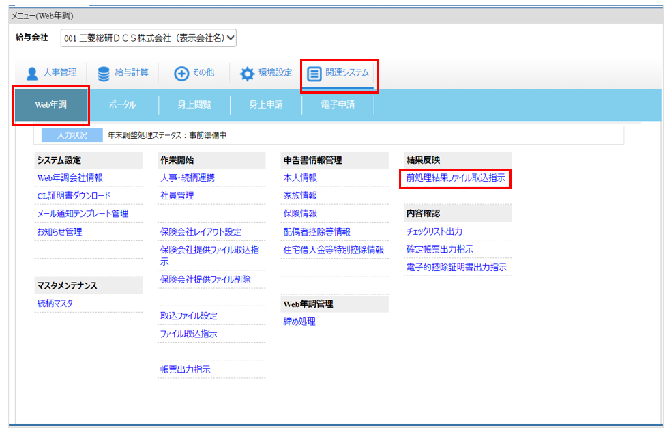
Task: Open 家族情報 link
Action: pyautogui.click(x=300, y=196)
